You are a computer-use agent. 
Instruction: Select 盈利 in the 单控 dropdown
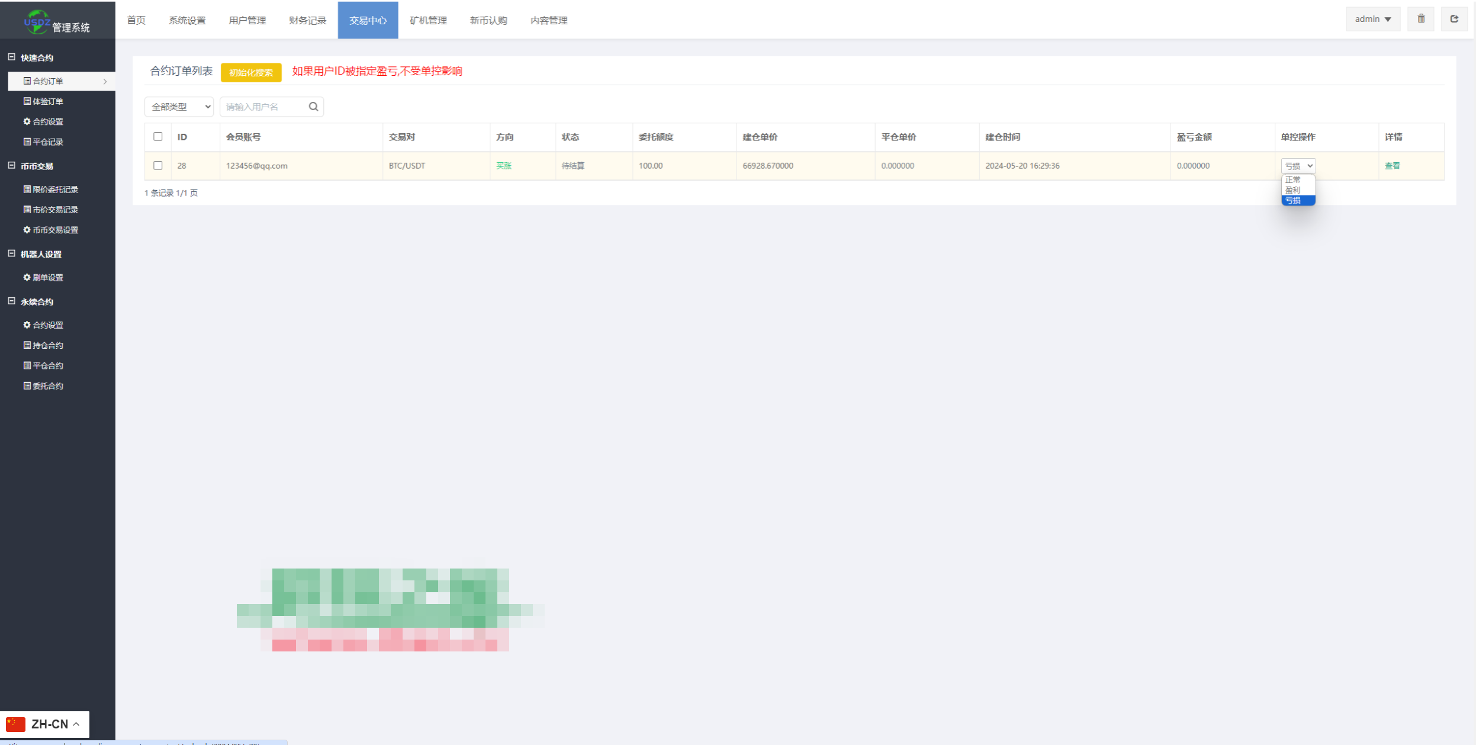(1292, 190)
